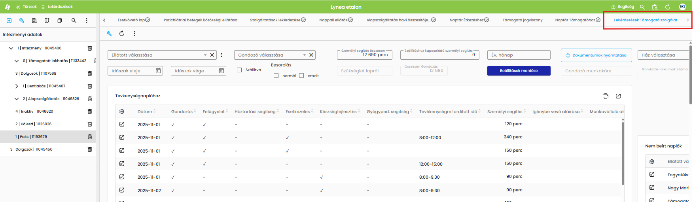The width and height of the screenshot is (693, 202).
Task: Open the table settings gear icon
Action: [122, 111]
